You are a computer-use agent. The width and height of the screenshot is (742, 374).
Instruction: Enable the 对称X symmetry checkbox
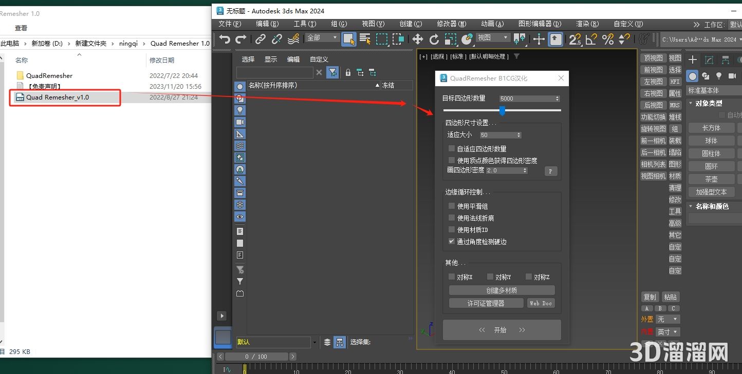[x=452, y=277]
